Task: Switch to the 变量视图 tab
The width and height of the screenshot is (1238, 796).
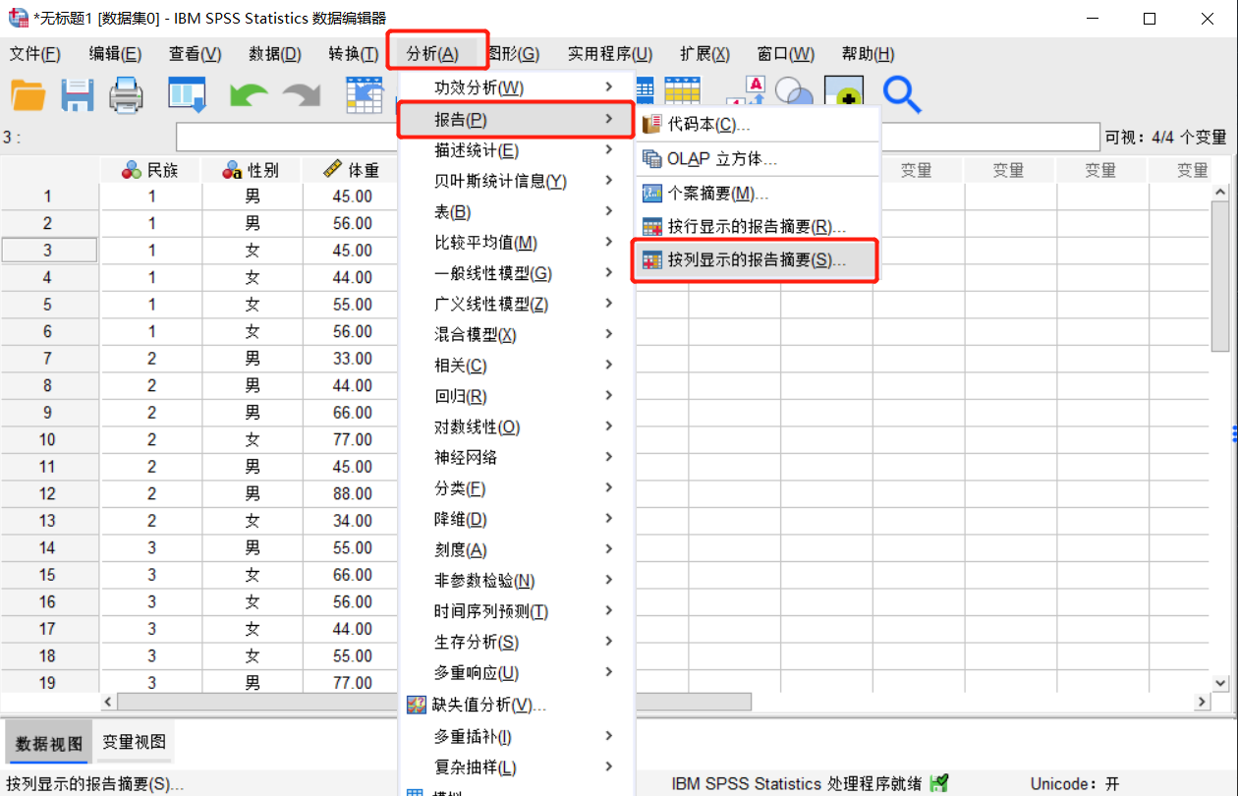Action: (x=134, y=742)
